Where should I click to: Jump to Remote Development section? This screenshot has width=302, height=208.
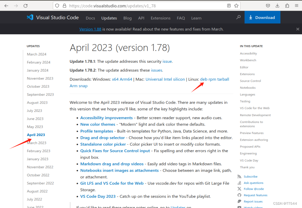pos(255,115)
